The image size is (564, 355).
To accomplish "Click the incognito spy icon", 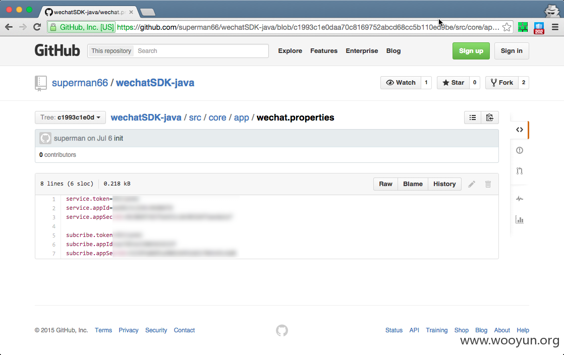I will click(x=552, y=11).
